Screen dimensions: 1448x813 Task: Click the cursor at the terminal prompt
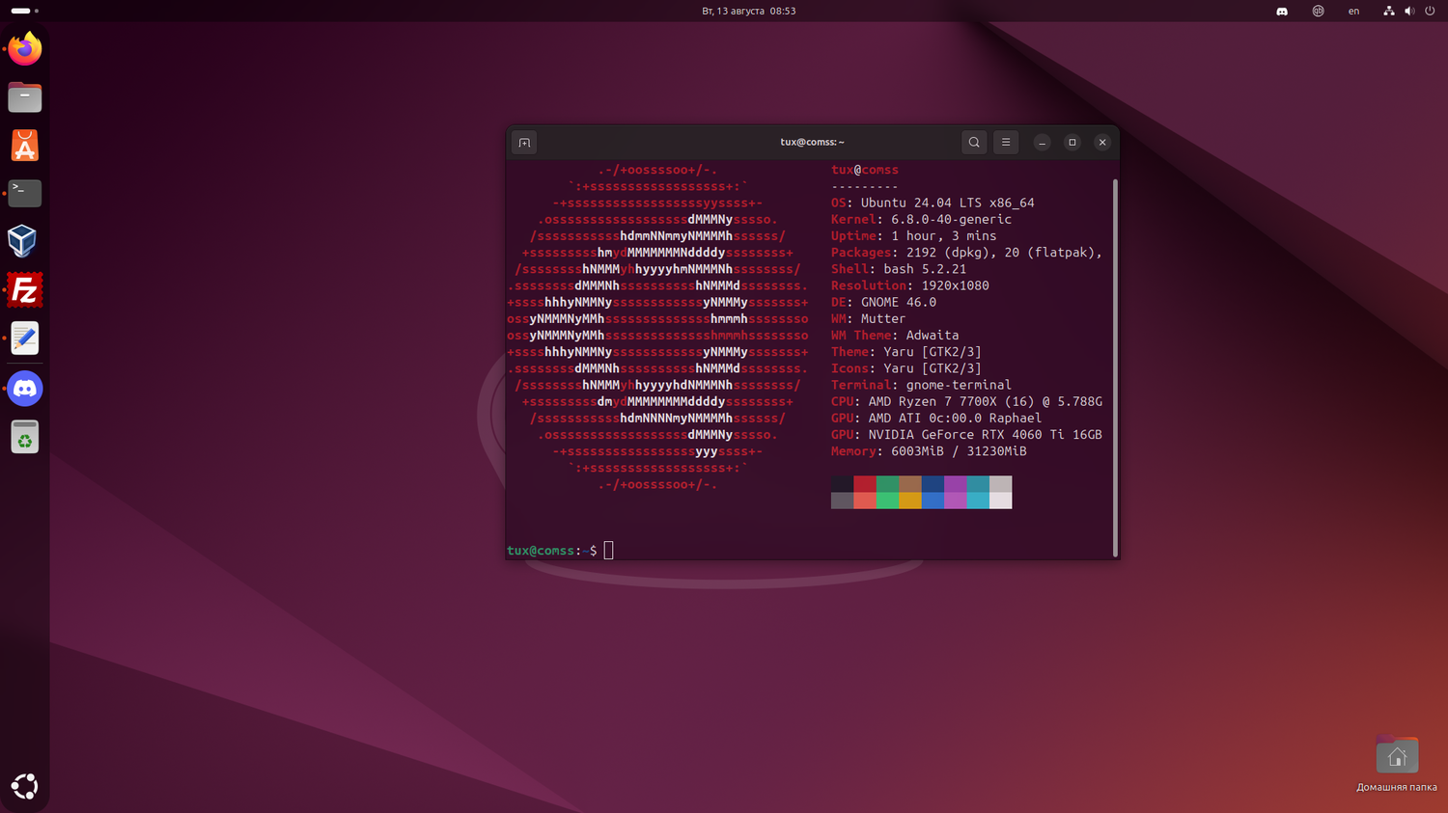[x=608, y=551]
